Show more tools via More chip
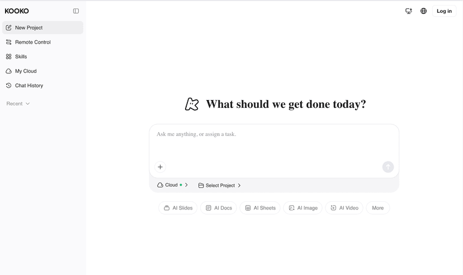 (x=377, y=208)
